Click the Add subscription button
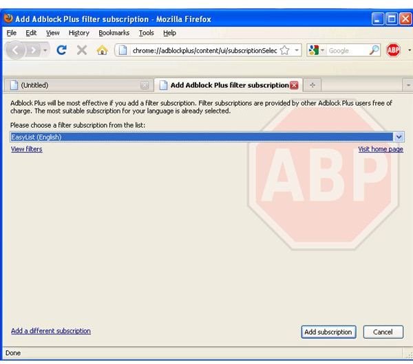Image resolution: width=413 pixels, height=364 pixels. tap(328, 332)
